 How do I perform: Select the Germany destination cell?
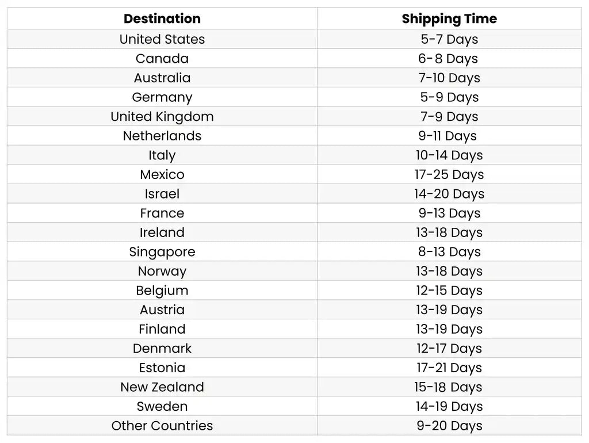[x=162, y=97]
